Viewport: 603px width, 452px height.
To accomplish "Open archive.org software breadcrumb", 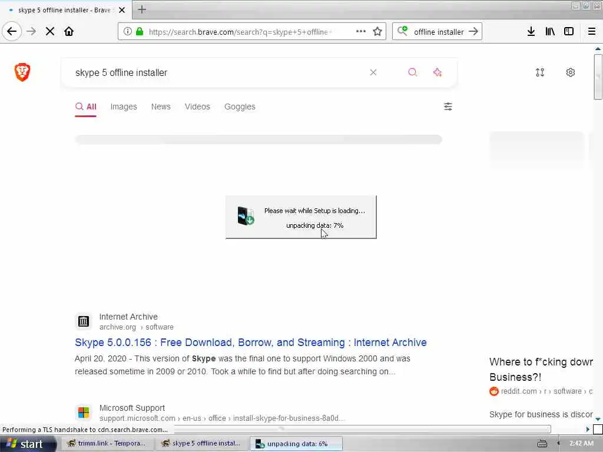I will [136, 327].
